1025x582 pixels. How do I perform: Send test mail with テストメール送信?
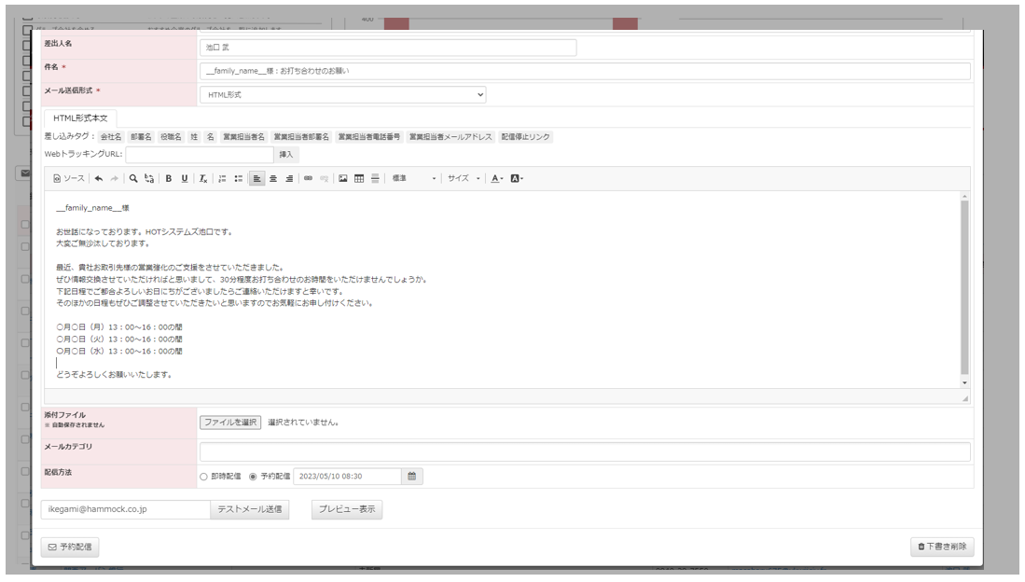[250, 509]
